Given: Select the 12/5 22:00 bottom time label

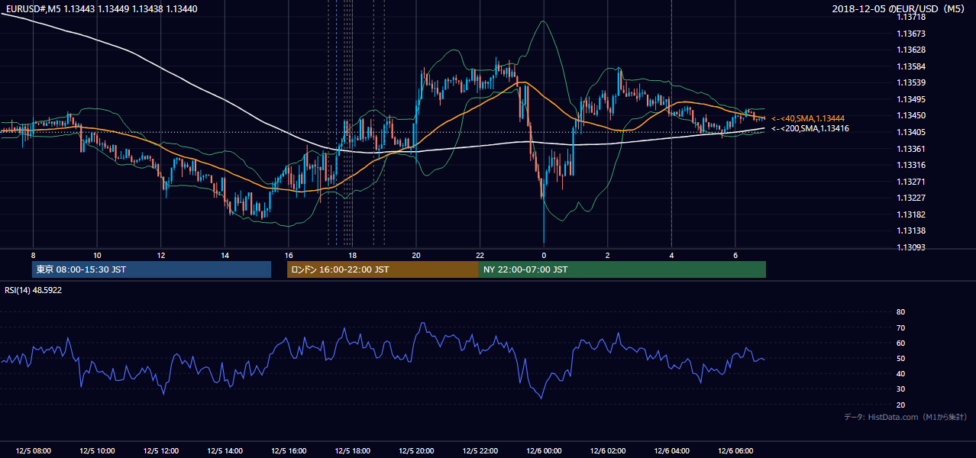Looking at the screenshot, I should pyautogui.click(x=480, y=451).
